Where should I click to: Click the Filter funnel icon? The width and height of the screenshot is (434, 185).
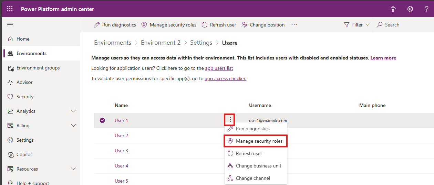(x=347, y=25)
